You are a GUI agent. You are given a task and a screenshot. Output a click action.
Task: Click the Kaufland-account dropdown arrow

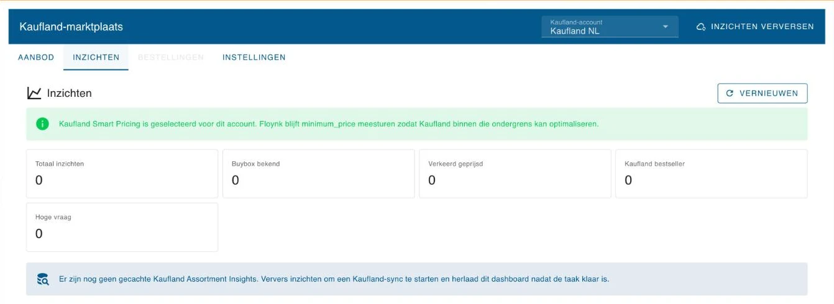pos(665,27)
